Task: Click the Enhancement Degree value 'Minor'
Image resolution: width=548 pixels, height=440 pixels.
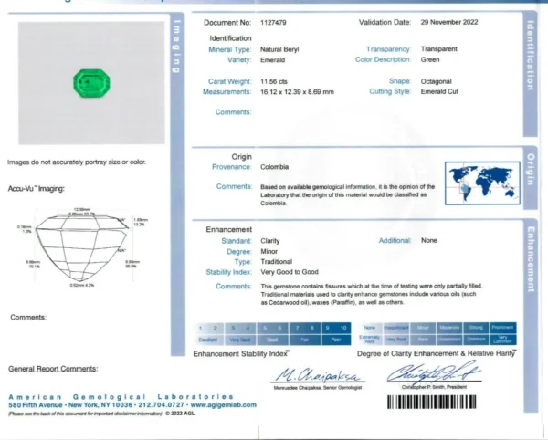Action: coord(269,251)
